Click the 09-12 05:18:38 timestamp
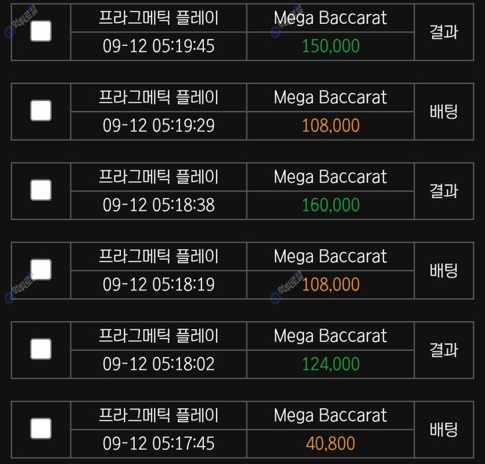Screen dimensions: 485x464 (159, 205)
